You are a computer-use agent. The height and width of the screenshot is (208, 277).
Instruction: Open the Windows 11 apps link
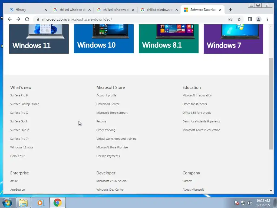(x=22, y=147)
